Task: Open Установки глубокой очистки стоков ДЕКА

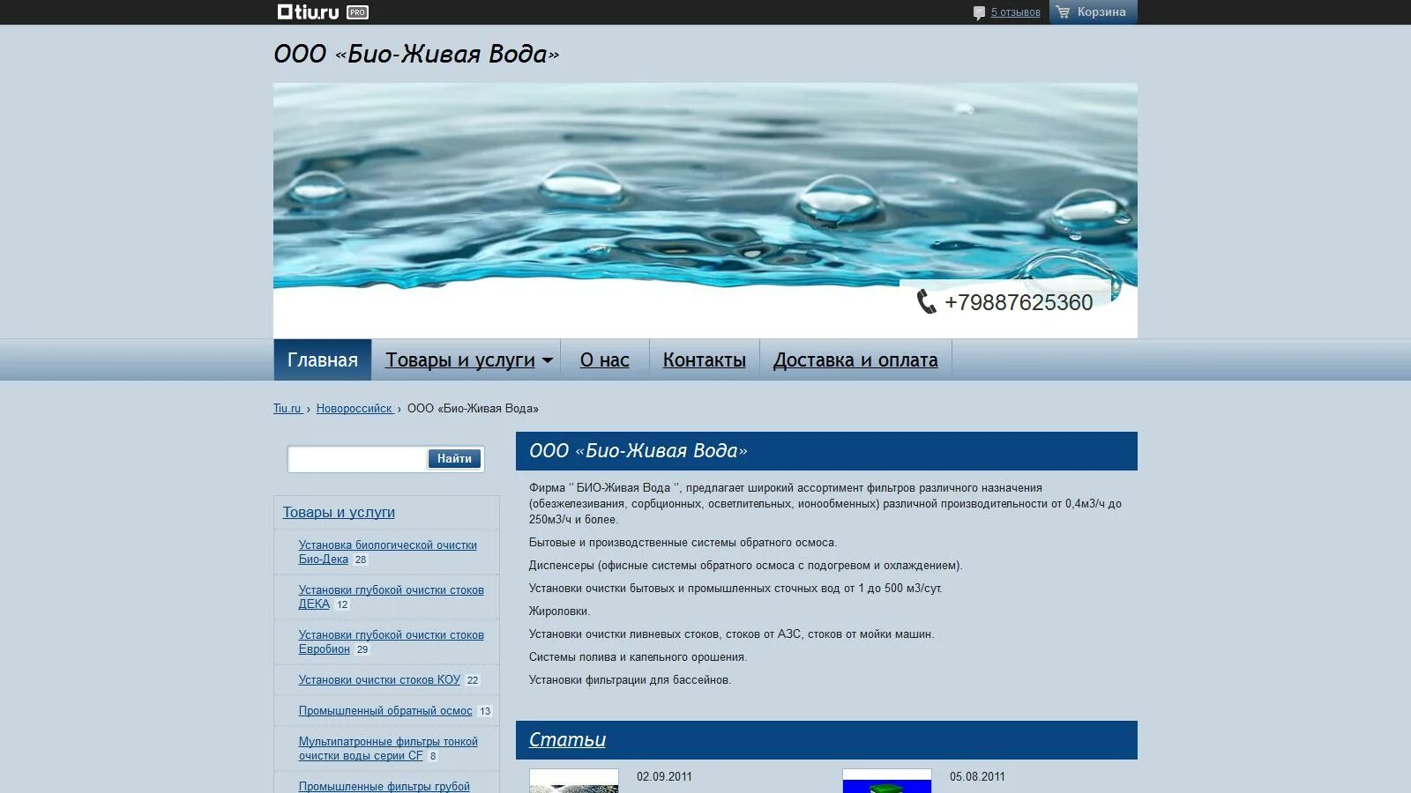Action: pos(392,597)
